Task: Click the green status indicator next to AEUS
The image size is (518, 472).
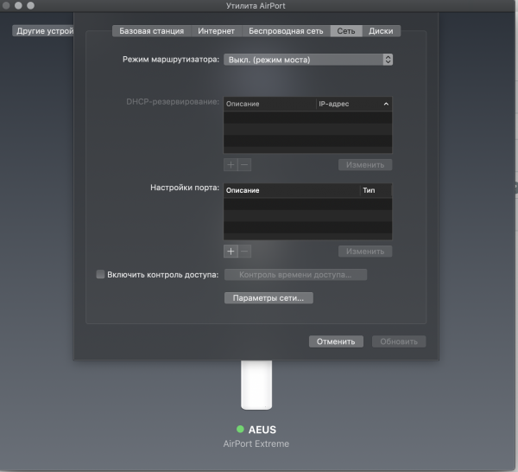Action: 240,429
